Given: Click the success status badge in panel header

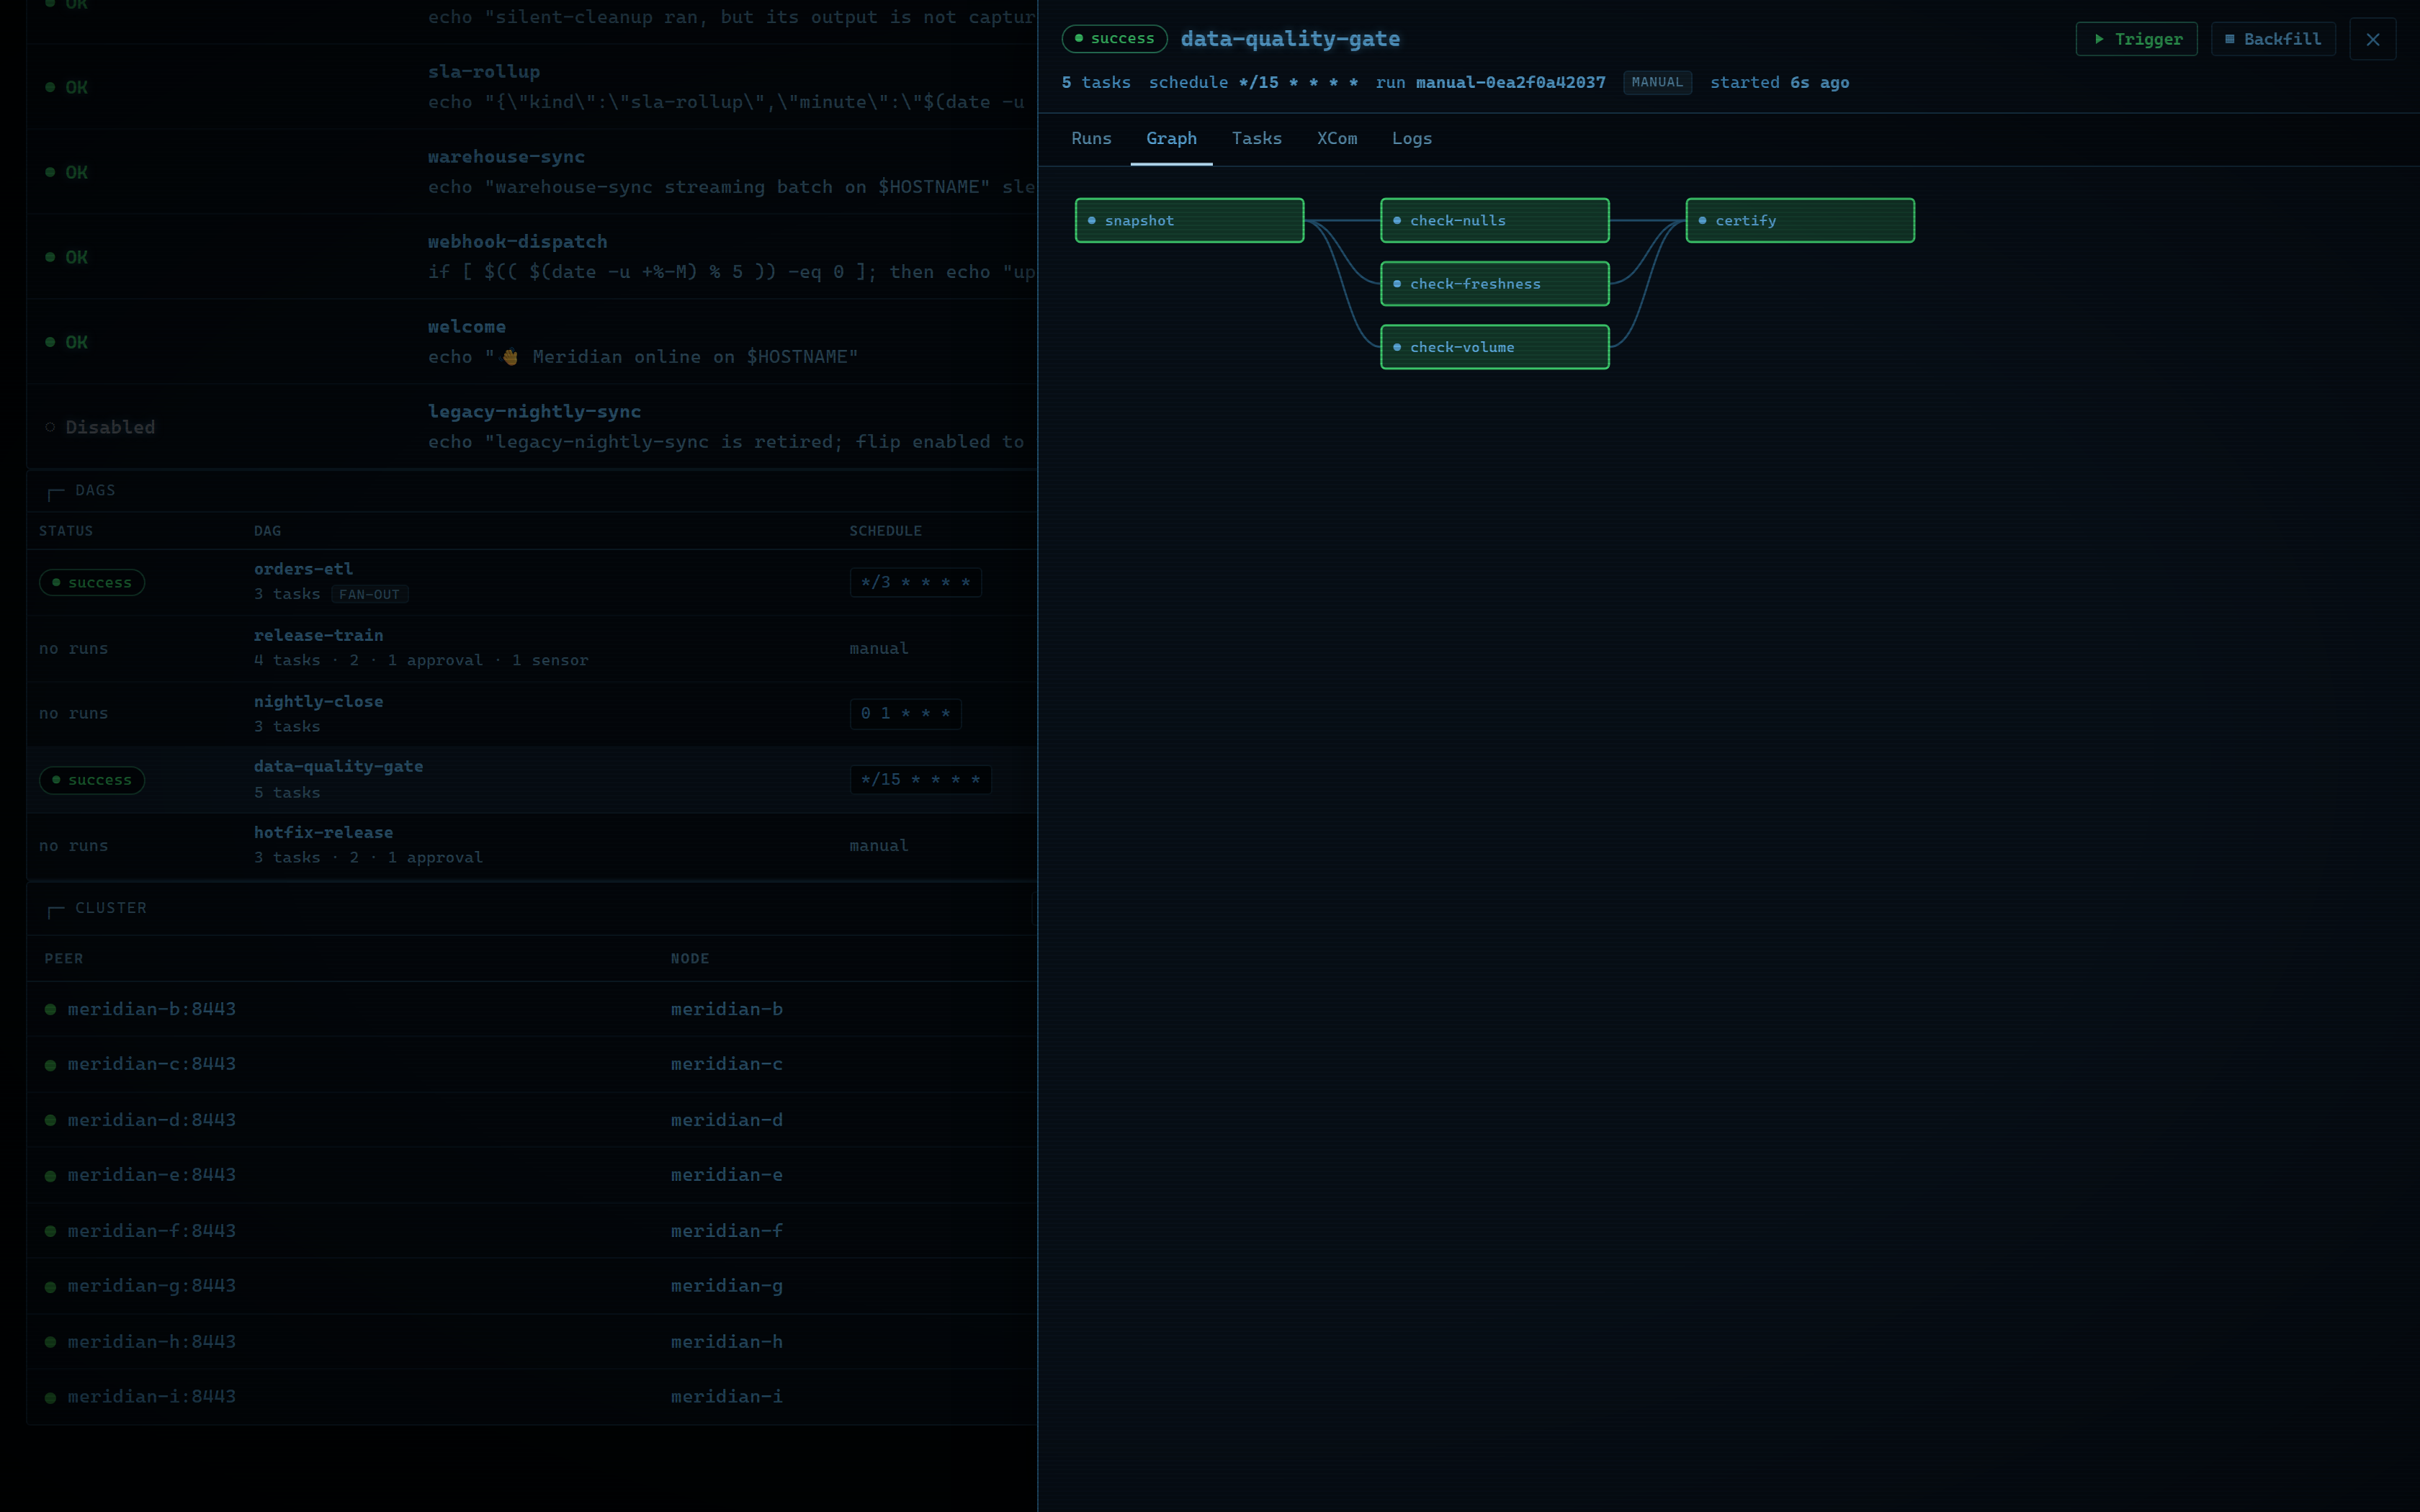Looking at the screenshot, I should (x=1114, y=39).
